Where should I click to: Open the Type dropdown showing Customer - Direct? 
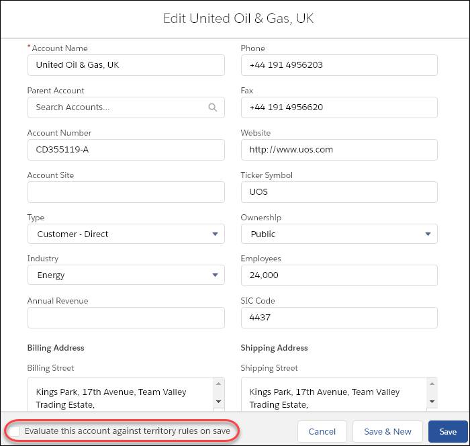[126, 234]
